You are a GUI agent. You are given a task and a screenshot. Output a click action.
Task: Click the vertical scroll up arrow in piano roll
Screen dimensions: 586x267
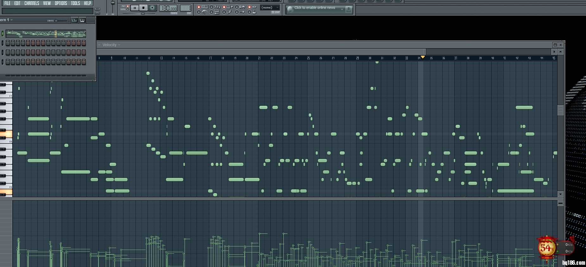(x=560, y=52)
